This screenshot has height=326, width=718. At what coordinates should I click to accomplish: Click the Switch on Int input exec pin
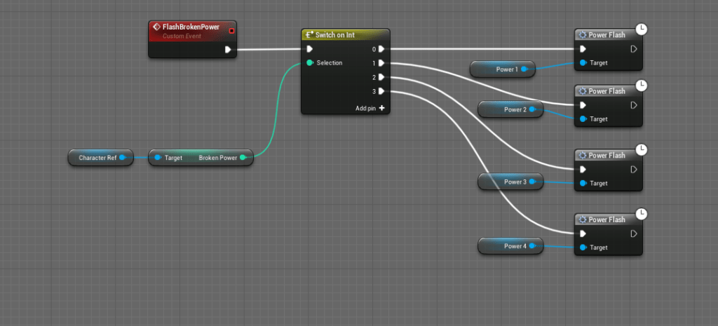pyautogui.click(x=310, y=49)
